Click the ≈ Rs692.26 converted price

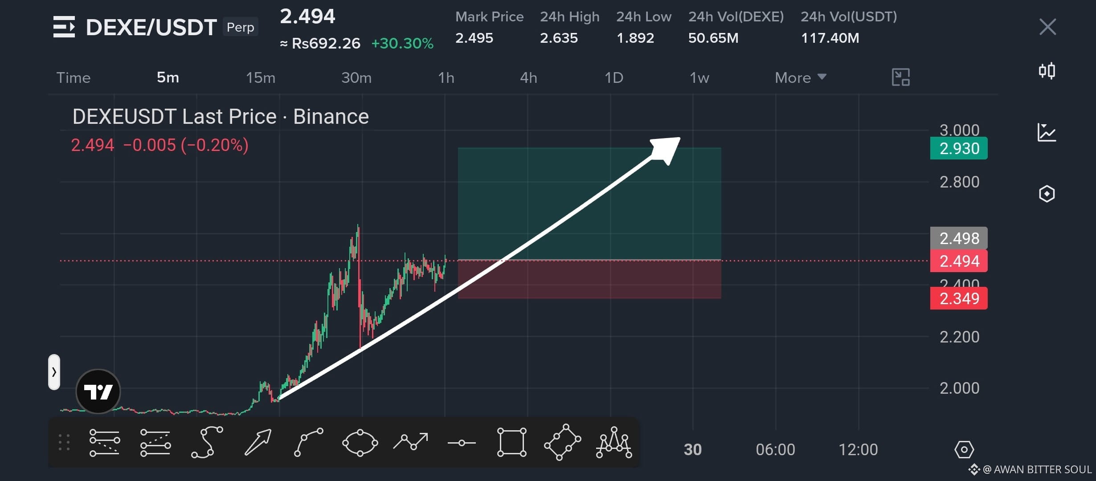coord(320,43)
